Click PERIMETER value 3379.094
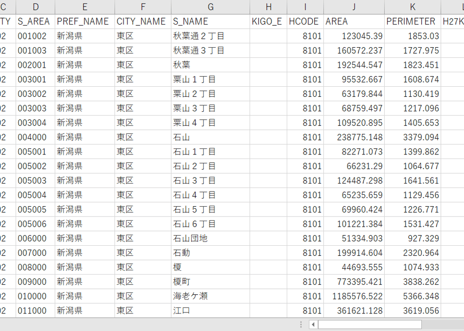The height and width of the screenshot is (331, 464). (x=412, y=137)
